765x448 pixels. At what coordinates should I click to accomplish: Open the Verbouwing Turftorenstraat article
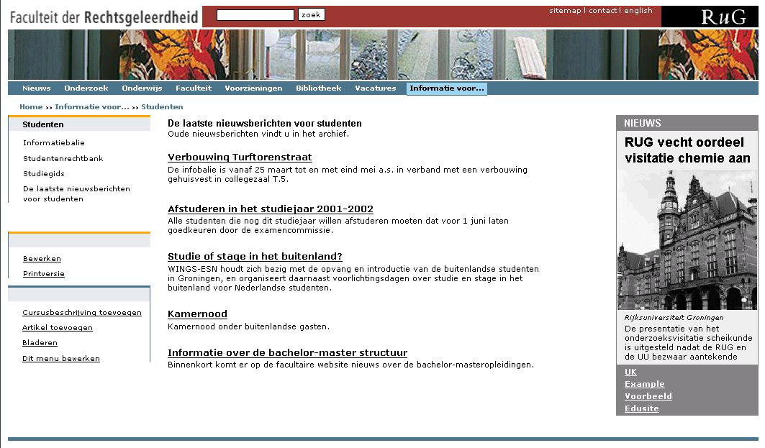click(x=240, y=157)
